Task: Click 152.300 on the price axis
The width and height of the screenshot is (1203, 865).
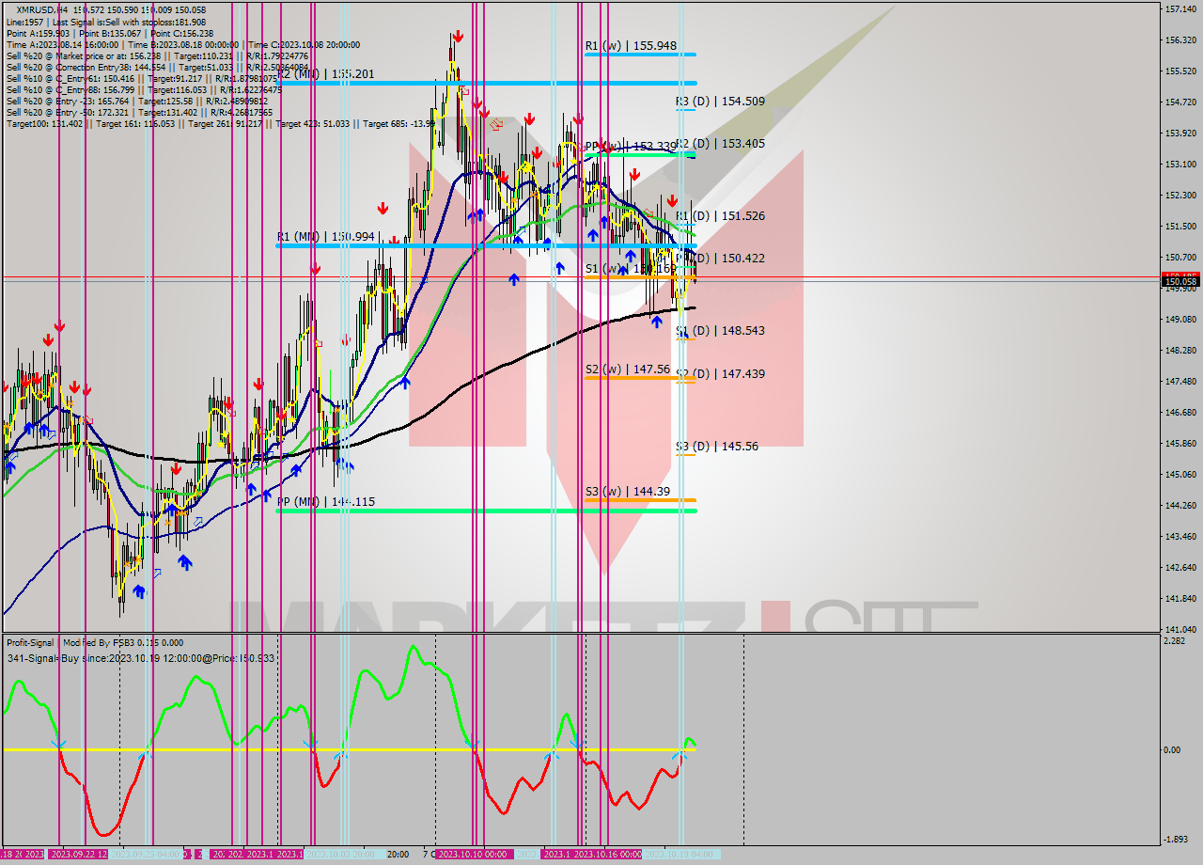Action: (1180, 195)
